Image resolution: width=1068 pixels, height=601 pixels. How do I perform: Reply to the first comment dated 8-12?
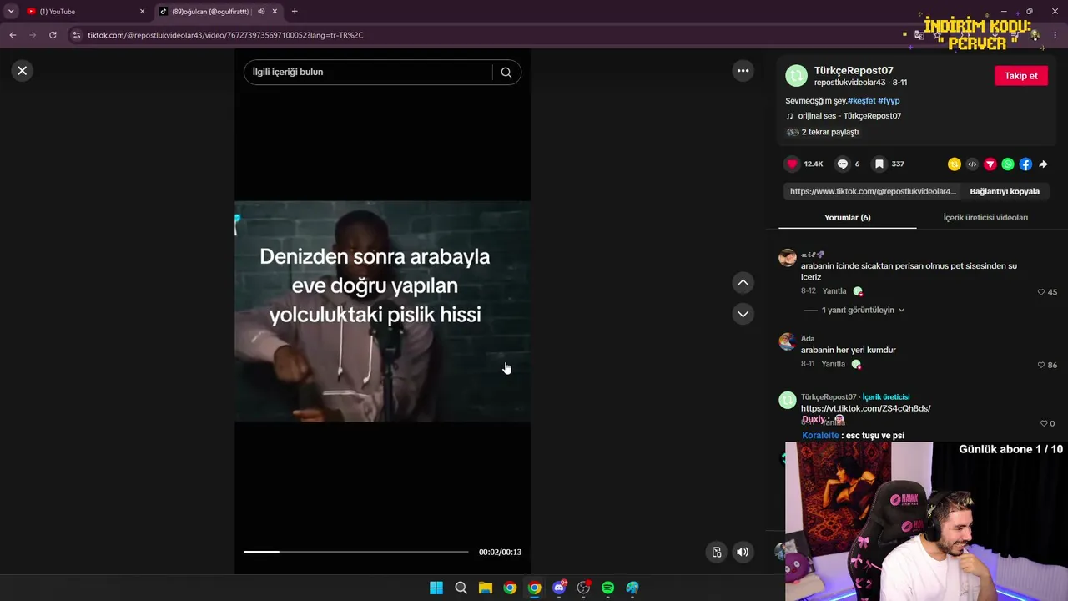pos(834,291)
